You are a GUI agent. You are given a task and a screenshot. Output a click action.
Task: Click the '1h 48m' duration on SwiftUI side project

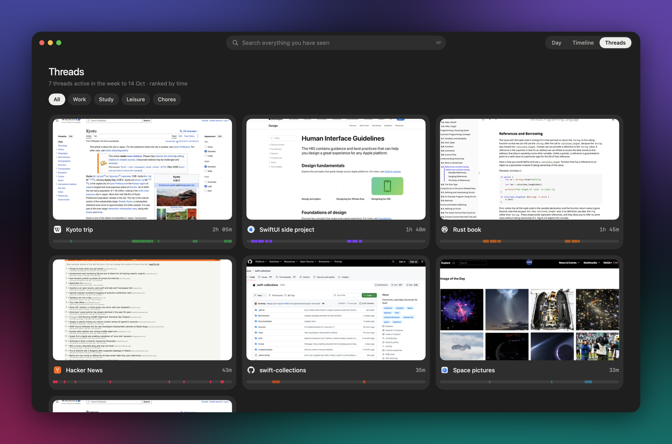click(416, 230)
